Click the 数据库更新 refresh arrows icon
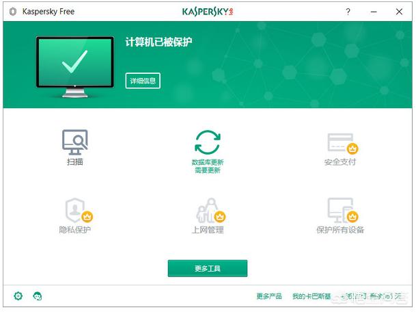This screenshot has height=312, width=416. 208,143
